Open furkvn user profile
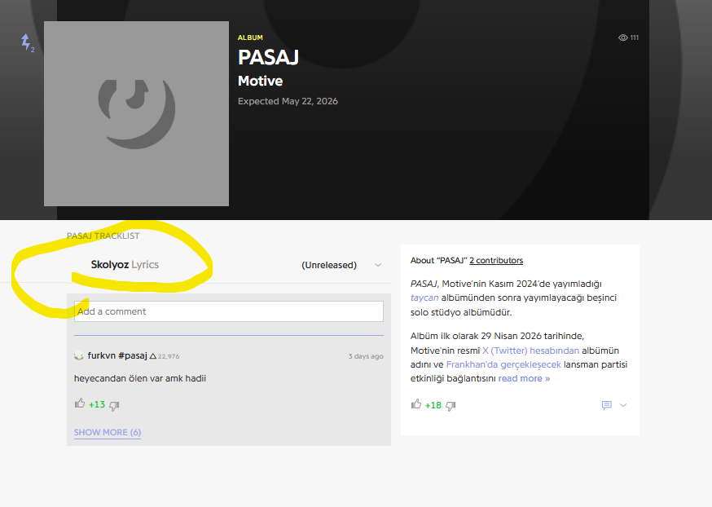The image size is (712, 507). (117, 355)
